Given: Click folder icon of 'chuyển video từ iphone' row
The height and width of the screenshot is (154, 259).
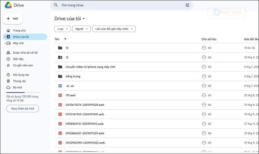Looking at the screenshot, I should point(60,67).
